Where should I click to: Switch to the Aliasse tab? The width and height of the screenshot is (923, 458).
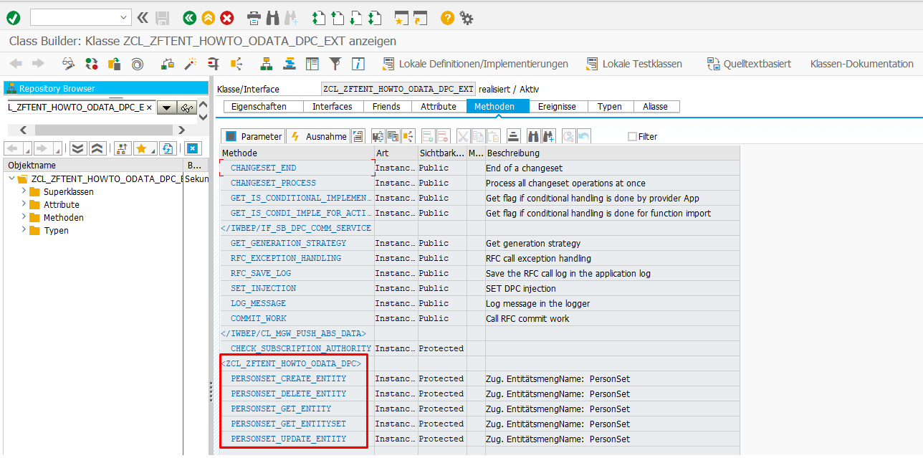[656, 107]
